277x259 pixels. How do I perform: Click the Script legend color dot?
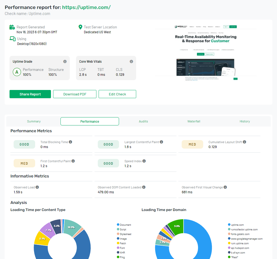pyautogui.click(x=118, y=229)
